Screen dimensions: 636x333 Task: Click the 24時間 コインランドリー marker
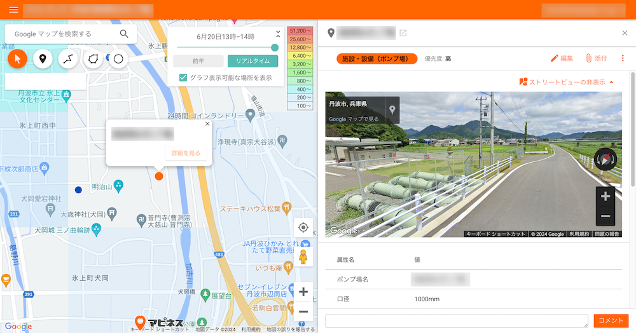click(250, 116)
